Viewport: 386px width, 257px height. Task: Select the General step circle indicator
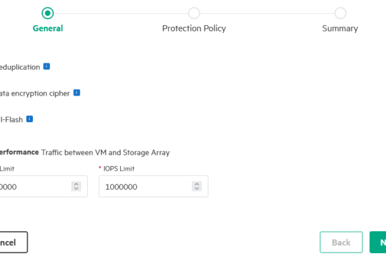click(x=48, y=13)
